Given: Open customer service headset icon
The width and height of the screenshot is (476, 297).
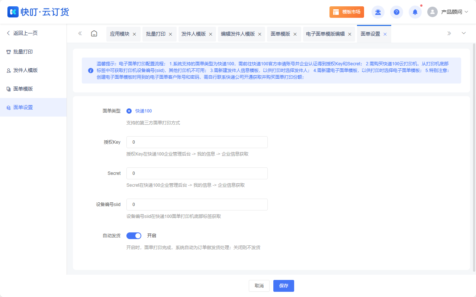Looking at the screenshot, I should coord(378,12).
